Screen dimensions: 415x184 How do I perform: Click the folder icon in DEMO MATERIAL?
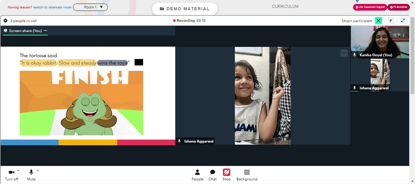[x=162, y=9]
